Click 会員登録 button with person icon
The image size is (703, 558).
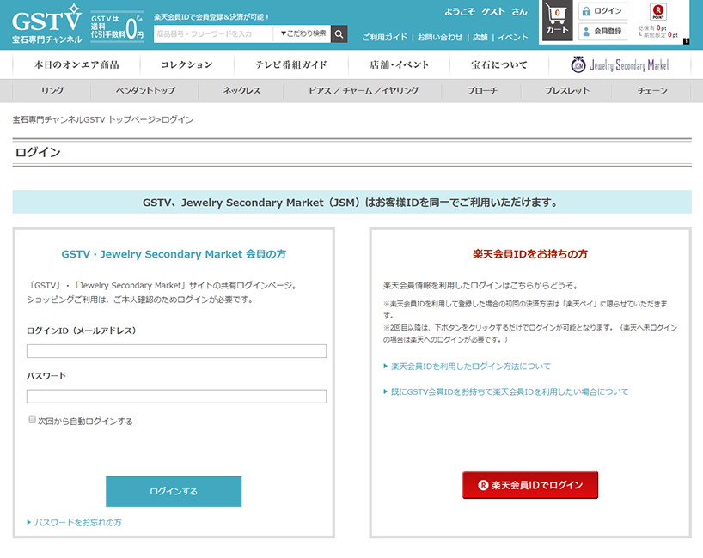pyautogui.click(x=602, y=32)
